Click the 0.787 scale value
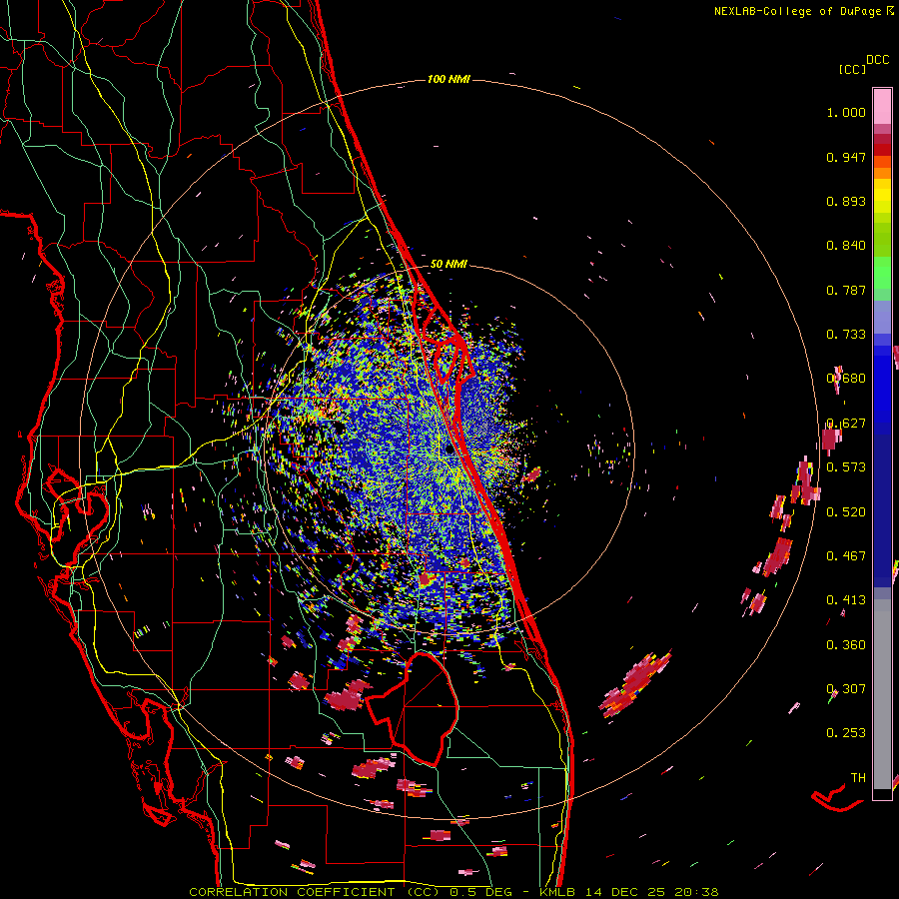899x899 pixels. tap(846, 290)
